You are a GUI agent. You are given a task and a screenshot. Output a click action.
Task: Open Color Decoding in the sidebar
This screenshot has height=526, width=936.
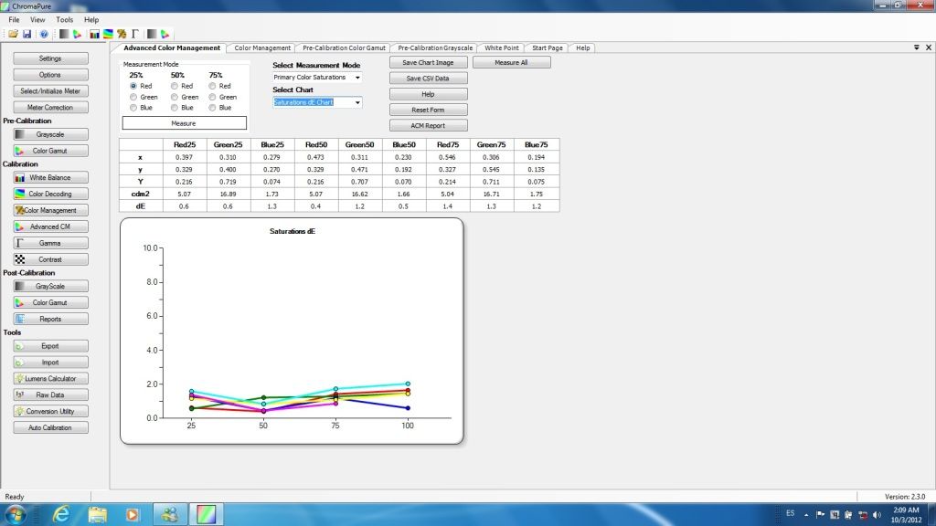(x=51, y=194)
